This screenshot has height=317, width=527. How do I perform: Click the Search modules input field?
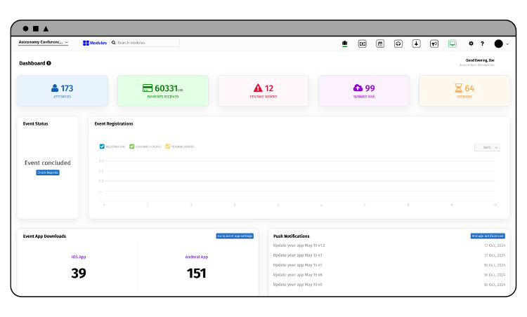(x=146, y=43)
